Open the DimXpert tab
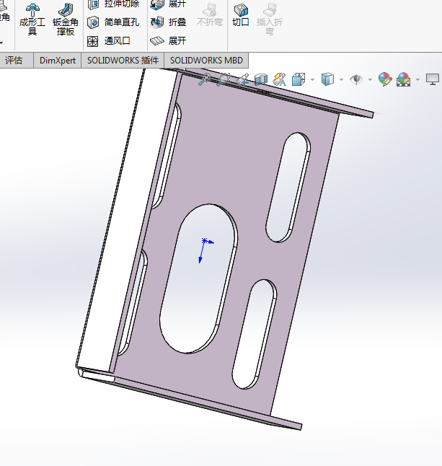 click(58, 61)
